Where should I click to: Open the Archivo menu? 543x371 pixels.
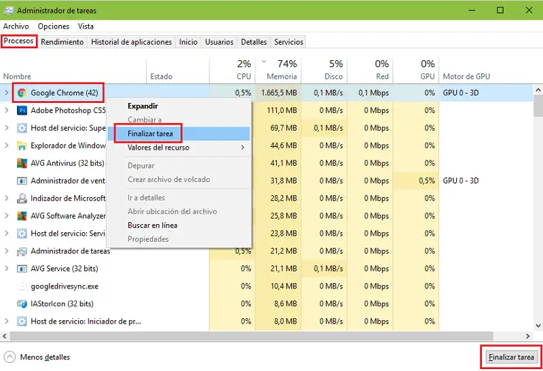coord(16,26)
